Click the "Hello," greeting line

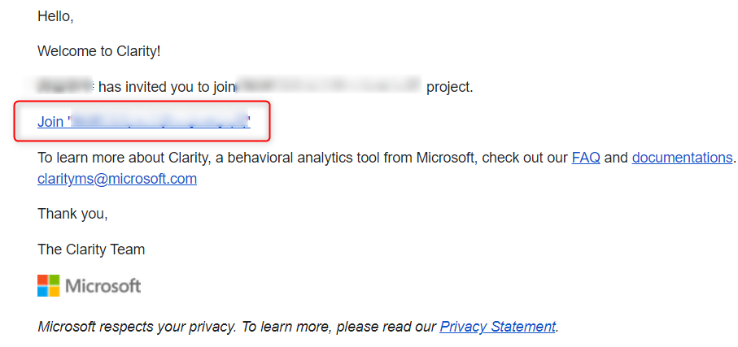click(x=55, y=16)
